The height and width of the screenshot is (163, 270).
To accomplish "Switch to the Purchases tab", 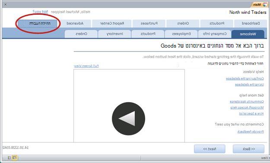I will point(149,23).
